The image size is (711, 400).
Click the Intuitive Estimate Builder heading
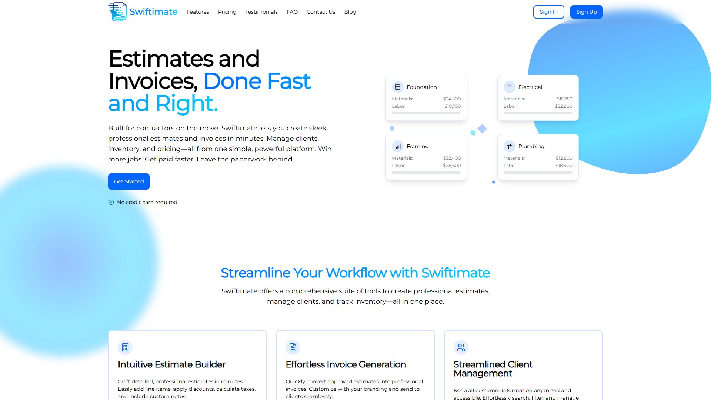coord(171,364)
